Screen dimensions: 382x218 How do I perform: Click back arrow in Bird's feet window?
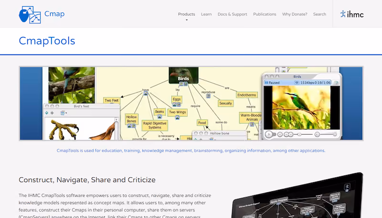47,113
